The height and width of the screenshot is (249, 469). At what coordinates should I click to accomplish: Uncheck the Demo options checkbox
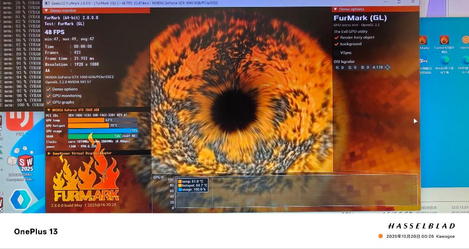49,89
